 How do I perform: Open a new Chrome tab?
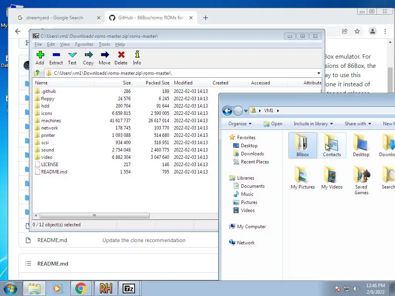click(x=206, y=18)
